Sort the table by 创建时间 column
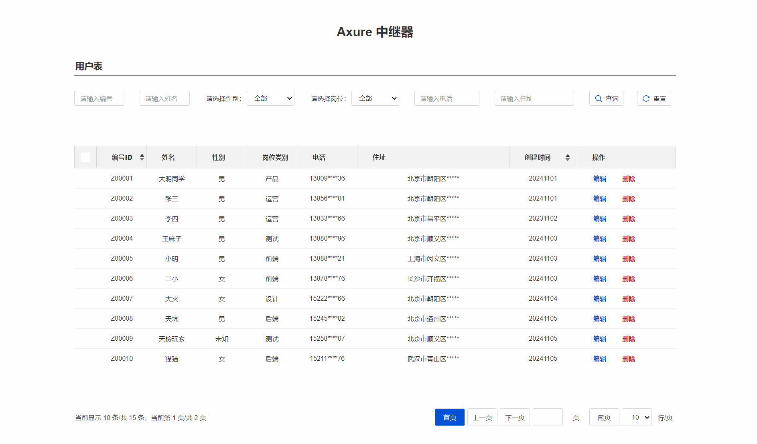The image size is (757, 444). coord(568,157)
